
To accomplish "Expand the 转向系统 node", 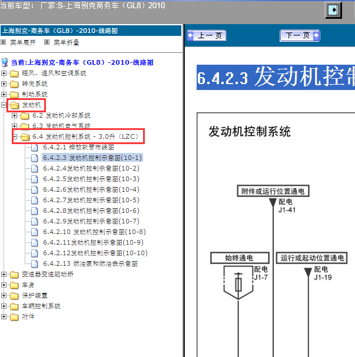I will 4,84.
